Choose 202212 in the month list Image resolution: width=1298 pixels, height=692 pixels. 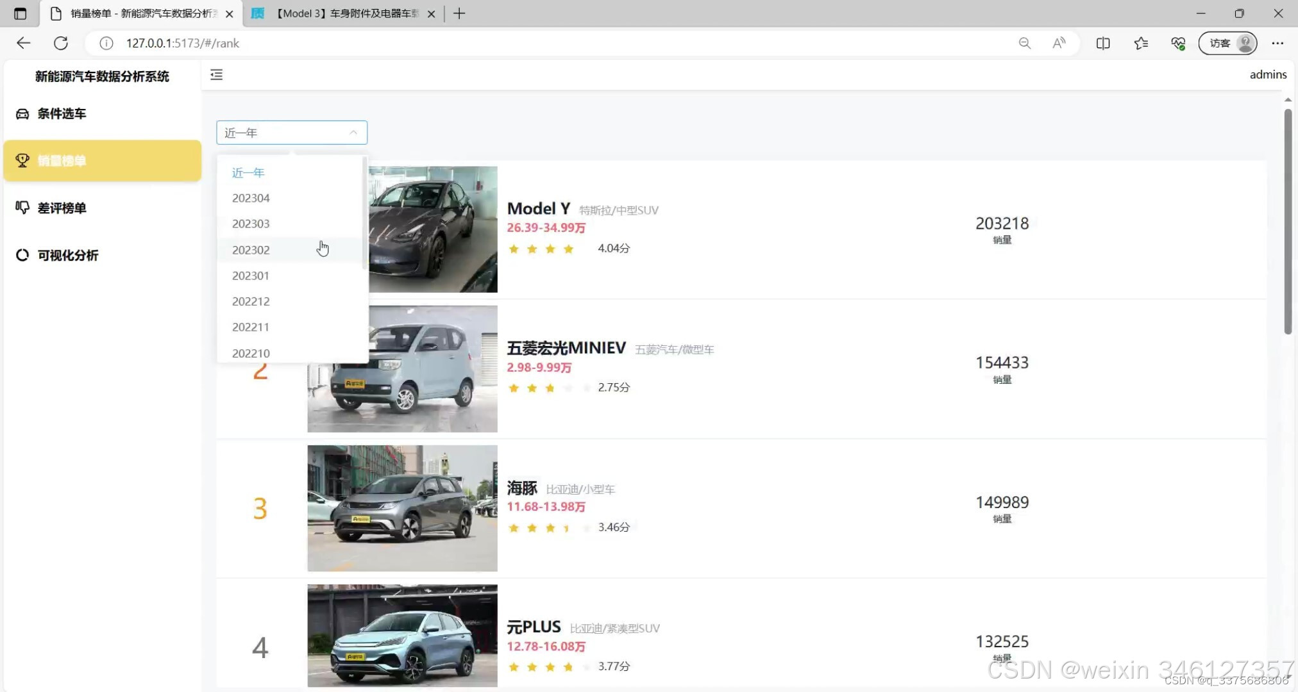[251, 301]
